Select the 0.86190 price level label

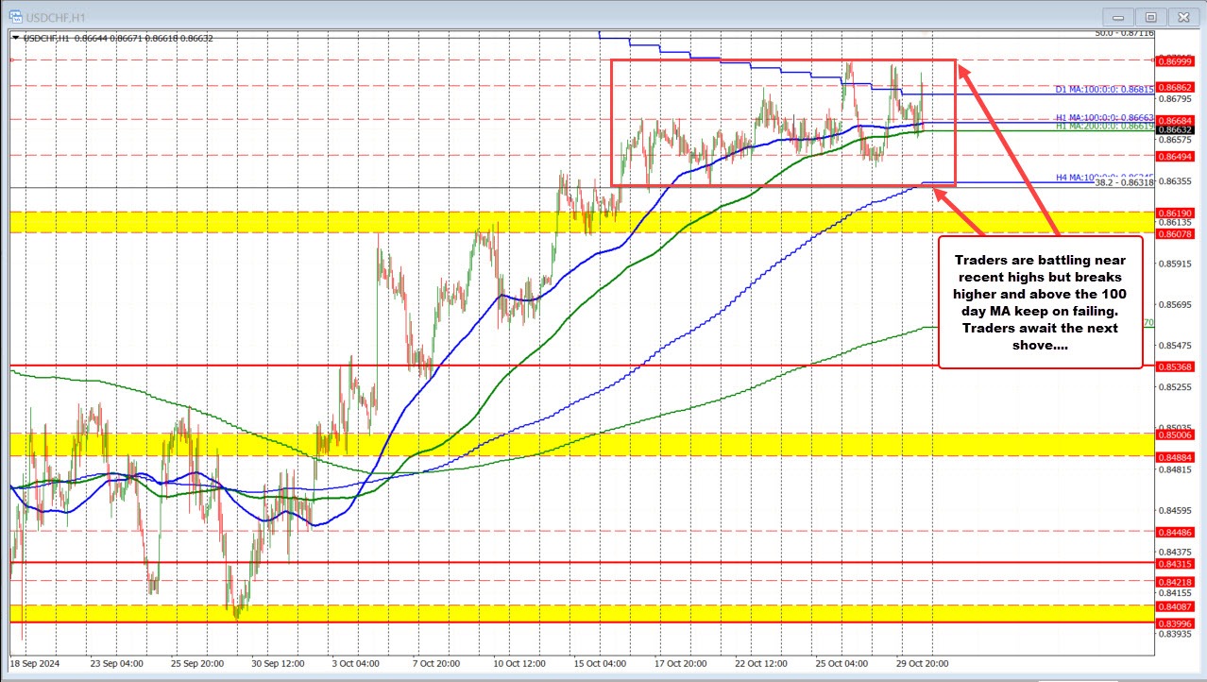pos(1174,213)
